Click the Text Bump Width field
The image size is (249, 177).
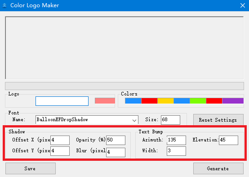coord(177,151)
